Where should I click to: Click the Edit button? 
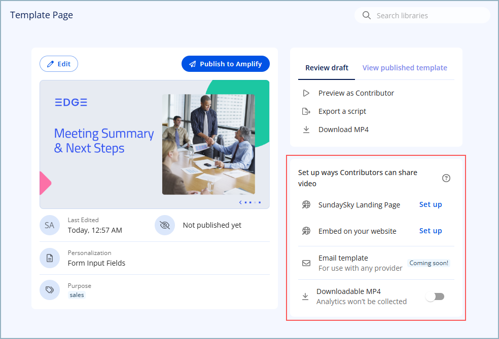59,64
